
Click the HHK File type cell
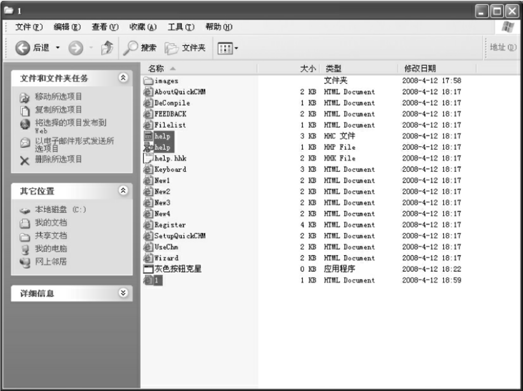[x=339, y=158]
